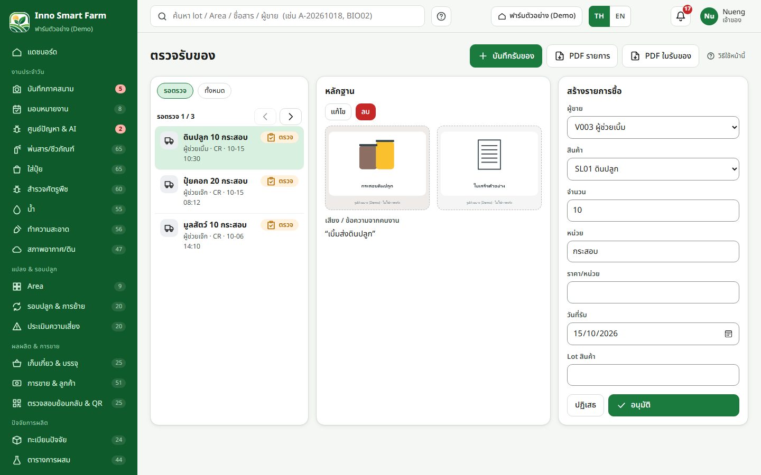Click truck icon of ดินปลูก 10 กระสอบ

click(169, 141)
